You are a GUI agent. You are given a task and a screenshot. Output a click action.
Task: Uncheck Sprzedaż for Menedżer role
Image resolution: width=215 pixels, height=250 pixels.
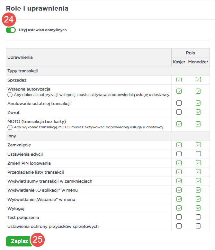[x=198, y=80]
